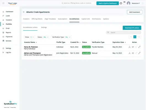Click Accredited badge for Harry M. Peterson
146x110 pixels.
coord(86,47)
